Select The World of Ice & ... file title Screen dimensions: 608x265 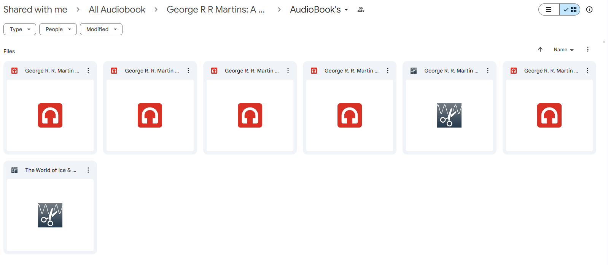[51, 170]
